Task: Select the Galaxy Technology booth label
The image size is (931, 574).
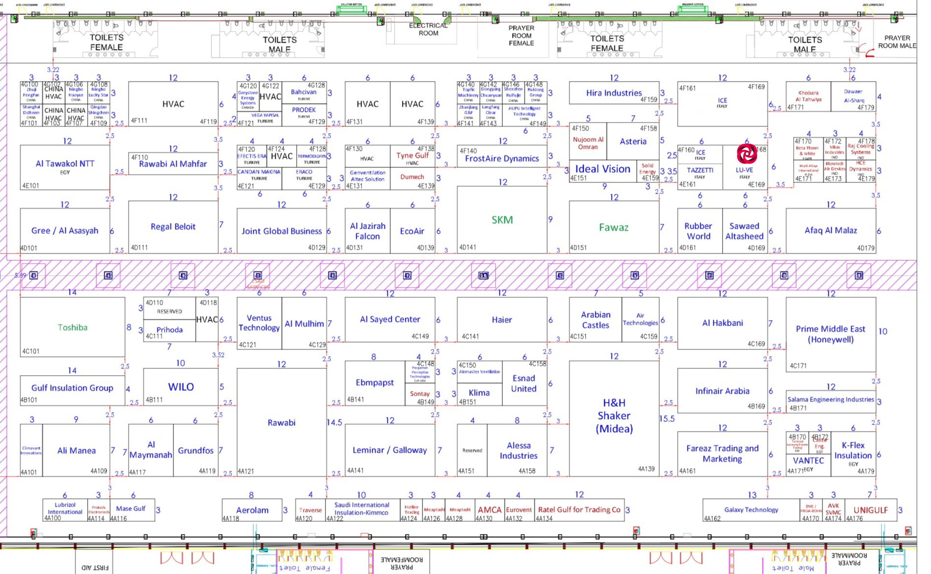Action: pyautogui.click(x=751, y=509)
